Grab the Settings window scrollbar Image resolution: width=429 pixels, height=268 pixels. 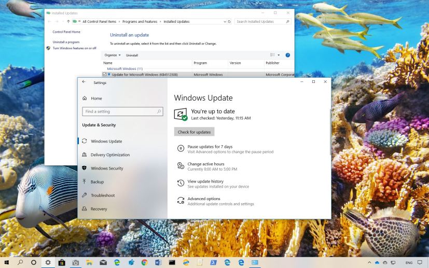tap(330, 133)
